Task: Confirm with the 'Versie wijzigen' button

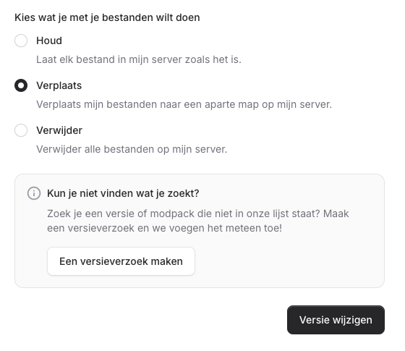Action: pos(336,320)
